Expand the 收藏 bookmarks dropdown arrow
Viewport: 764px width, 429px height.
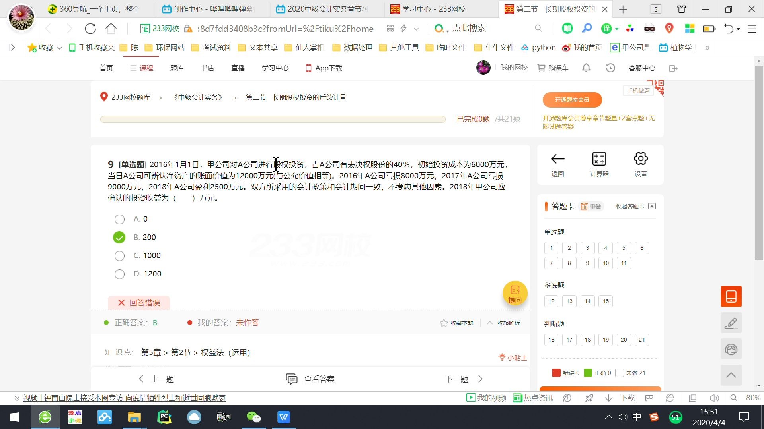tap(60, 48)
